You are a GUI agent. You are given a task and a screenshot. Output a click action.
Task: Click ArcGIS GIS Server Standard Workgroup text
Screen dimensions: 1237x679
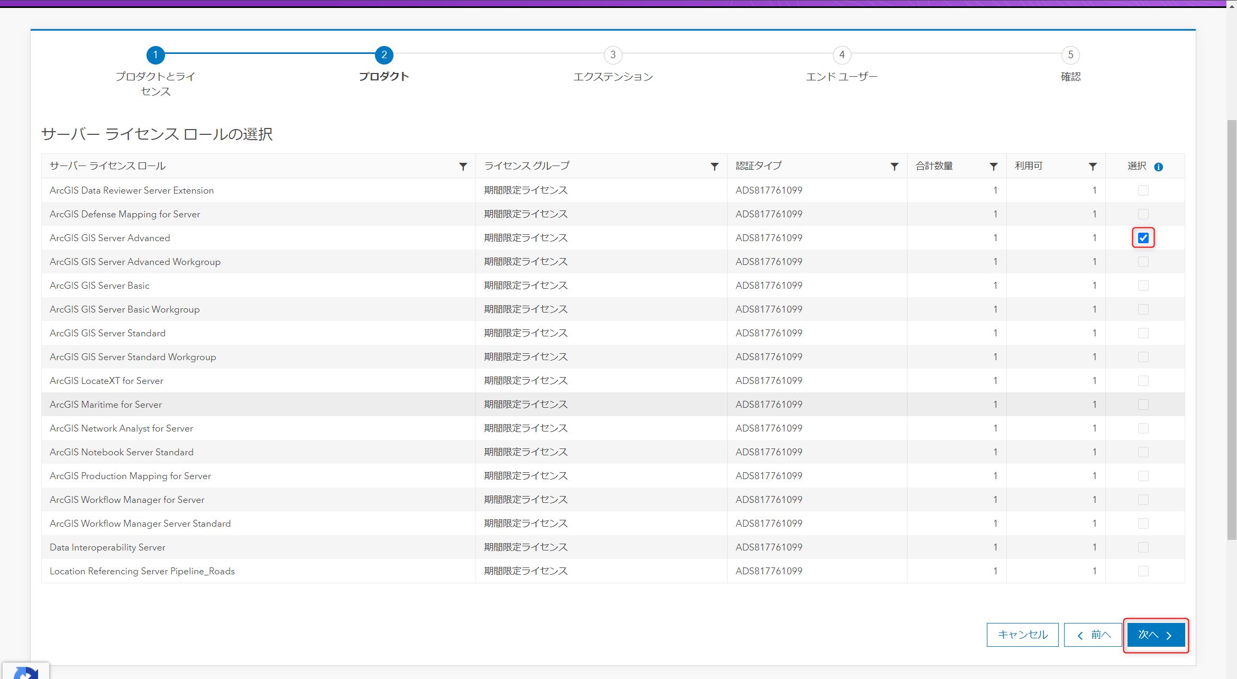(x=133, y=357)
